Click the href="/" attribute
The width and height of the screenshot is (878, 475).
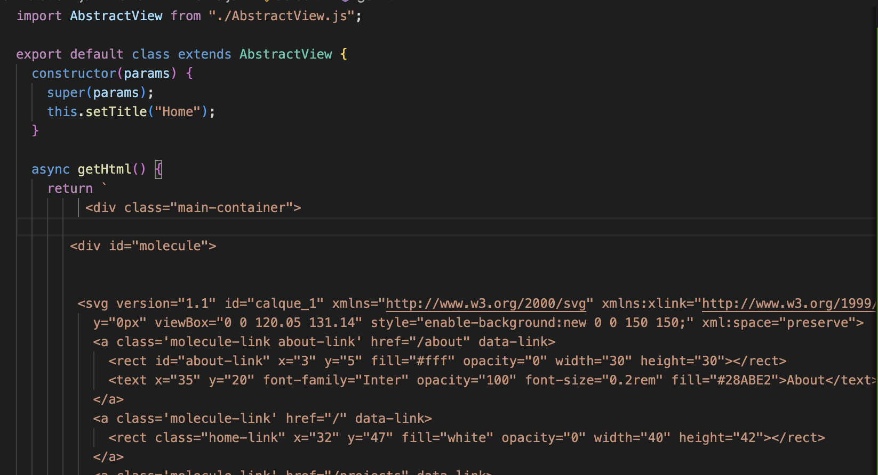pyautogui.click(x=316, y=419)
